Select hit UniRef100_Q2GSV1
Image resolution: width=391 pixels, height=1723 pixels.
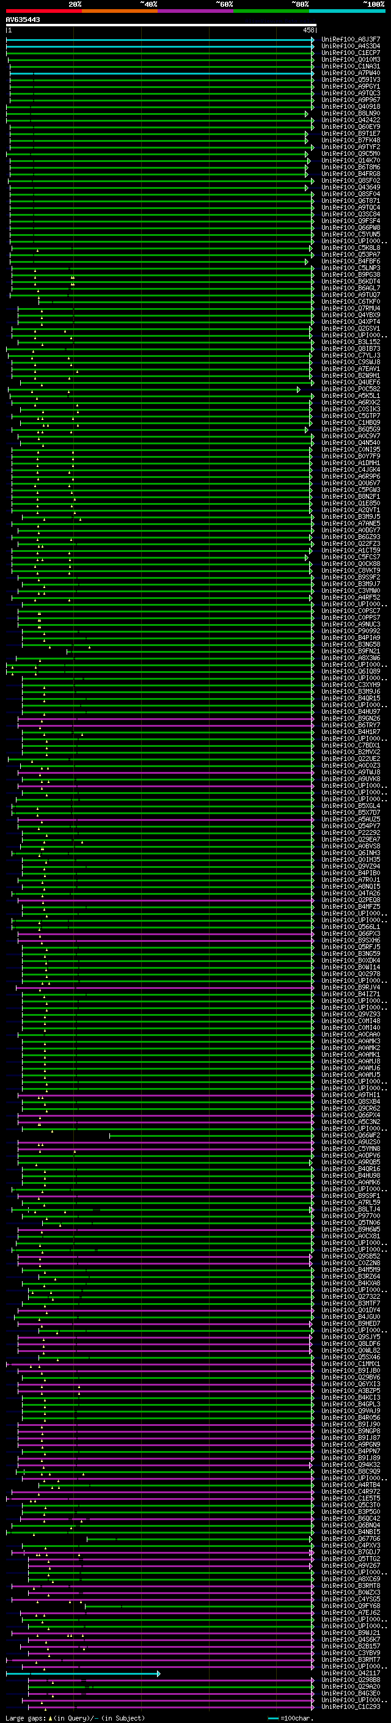351,328
